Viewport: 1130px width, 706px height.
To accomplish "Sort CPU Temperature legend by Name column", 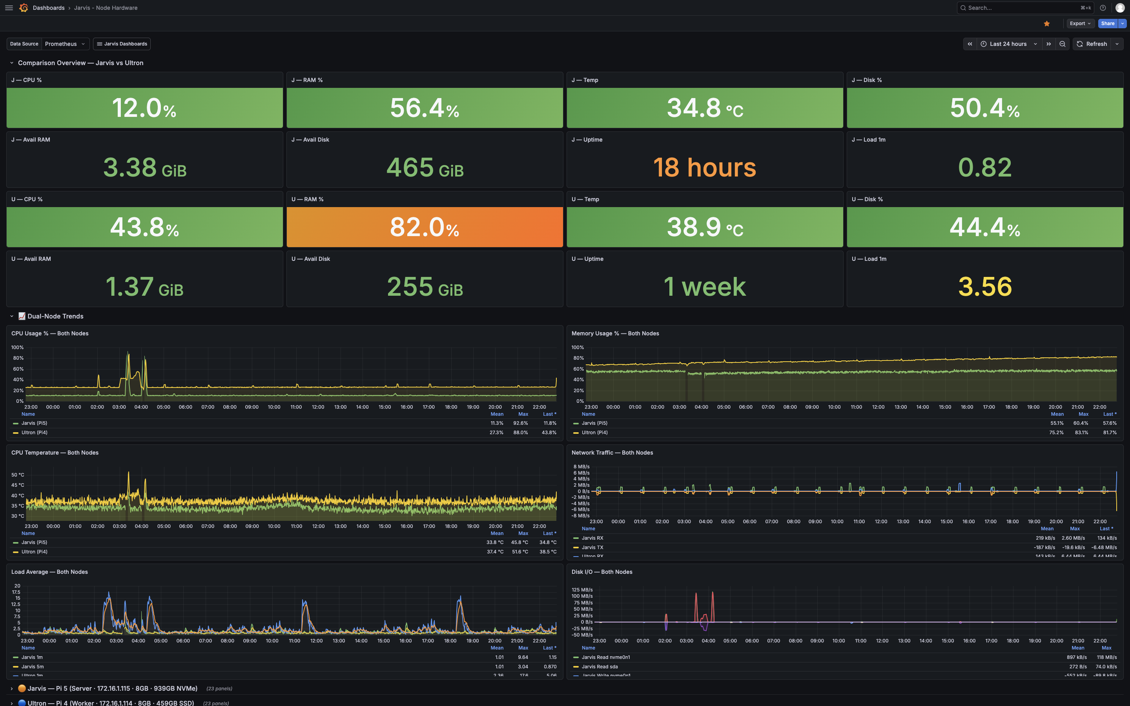I will [28, 533].
